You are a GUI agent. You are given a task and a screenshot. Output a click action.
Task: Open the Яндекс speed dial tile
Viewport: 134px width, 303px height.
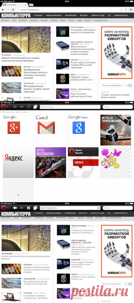[18, 163]
